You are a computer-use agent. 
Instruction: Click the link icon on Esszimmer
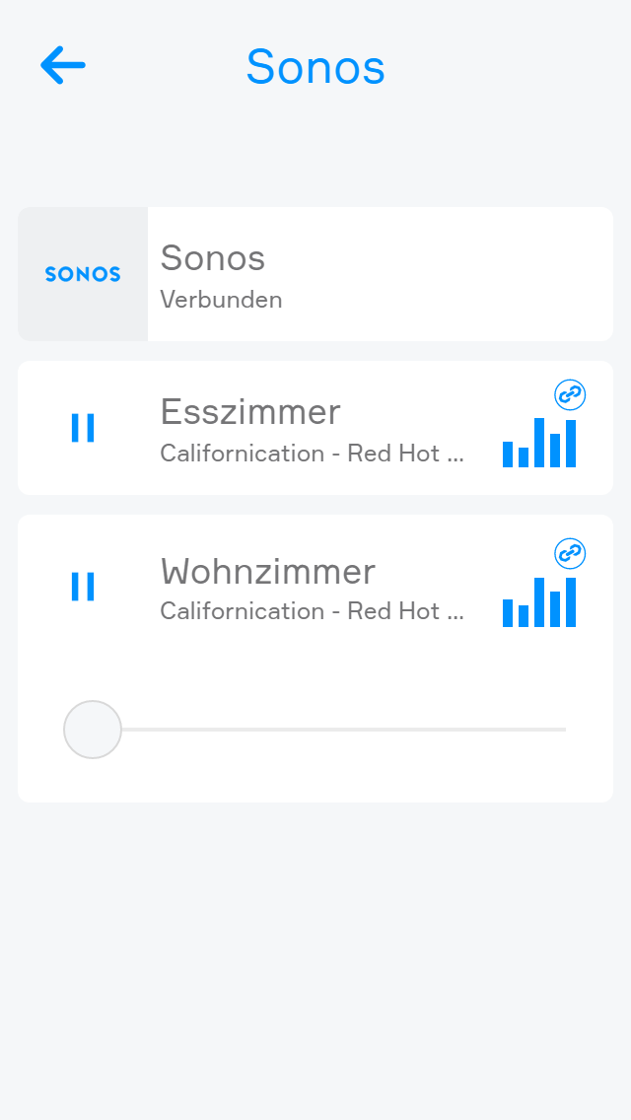(x=570, y=395)
